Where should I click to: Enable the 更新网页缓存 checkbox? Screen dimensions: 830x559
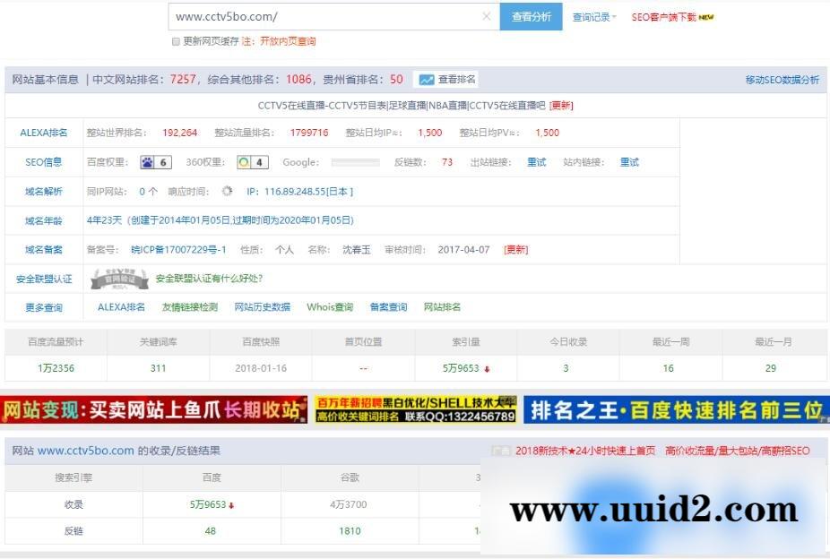[176, 41]
